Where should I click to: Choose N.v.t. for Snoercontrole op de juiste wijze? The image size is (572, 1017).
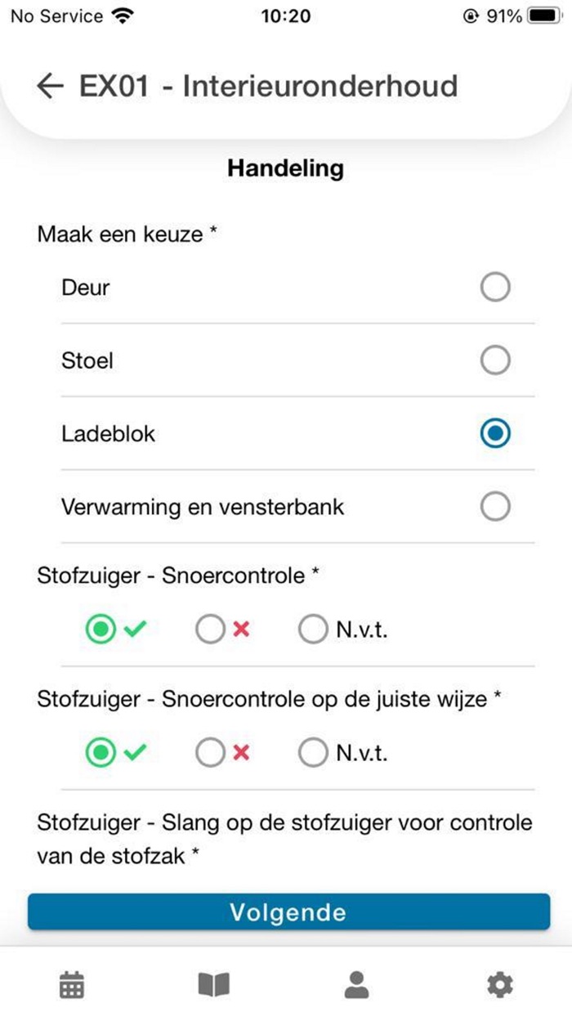[x=313, y=752]
